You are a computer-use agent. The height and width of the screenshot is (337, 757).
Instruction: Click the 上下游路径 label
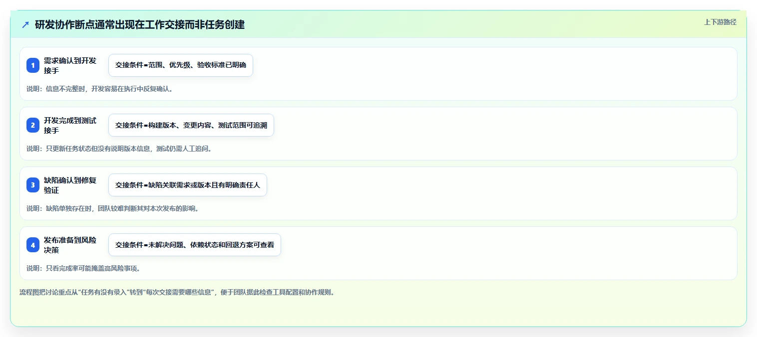pos(720,22)
